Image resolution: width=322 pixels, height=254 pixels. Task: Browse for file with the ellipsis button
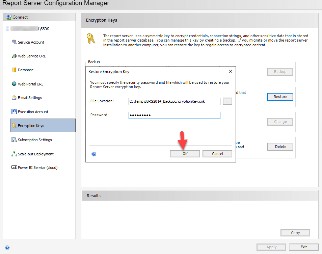227,101
